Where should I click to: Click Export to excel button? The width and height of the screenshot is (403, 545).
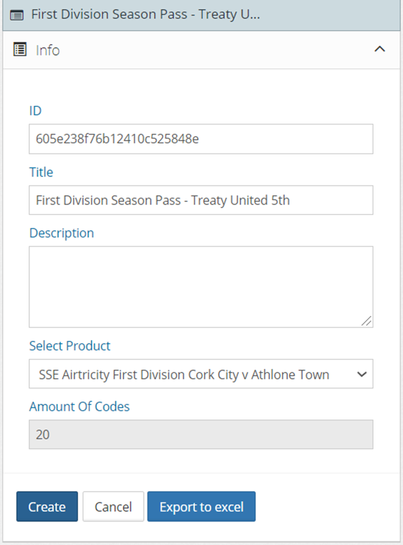(x=201, y=507)
